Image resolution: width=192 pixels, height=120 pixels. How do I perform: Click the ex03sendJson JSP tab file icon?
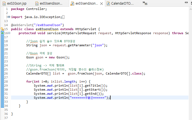[x=37, y=3]
